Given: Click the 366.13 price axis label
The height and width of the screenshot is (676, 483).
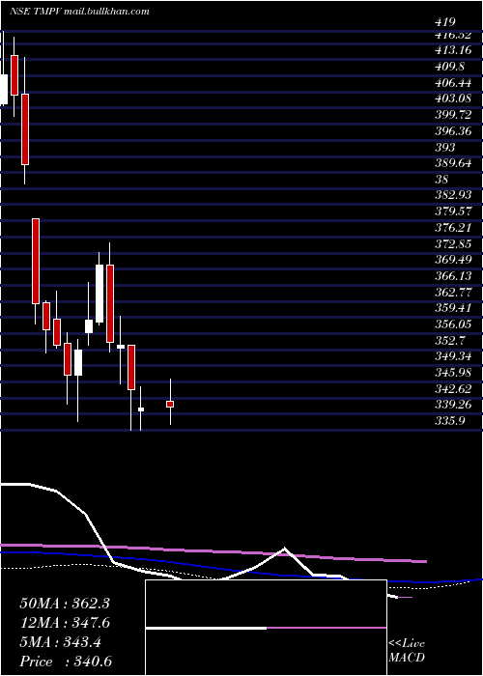Looking at the screenshot, I should click(453, 275).
